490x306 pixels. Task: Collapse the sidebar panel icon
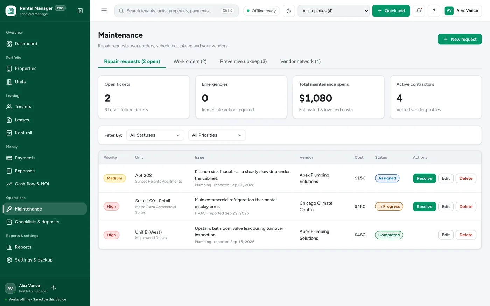[80, 11]
